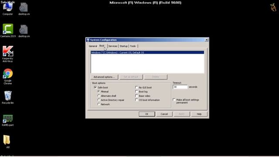Select Network safe boot option
This screenshot has height=157, width=279.
99,104
